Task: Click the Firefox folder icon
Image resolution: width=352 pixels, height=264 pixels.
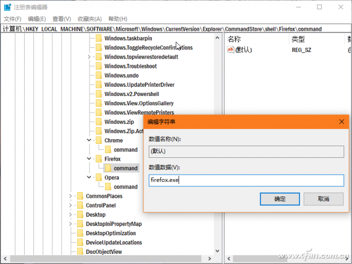Action: (x=99, y=159)
